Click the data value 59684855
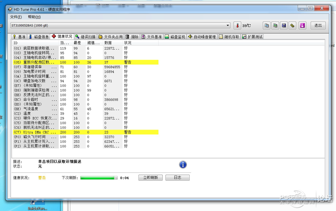Image resolution: width=336 pixels, height=211 pixels. tap(112, 67)
